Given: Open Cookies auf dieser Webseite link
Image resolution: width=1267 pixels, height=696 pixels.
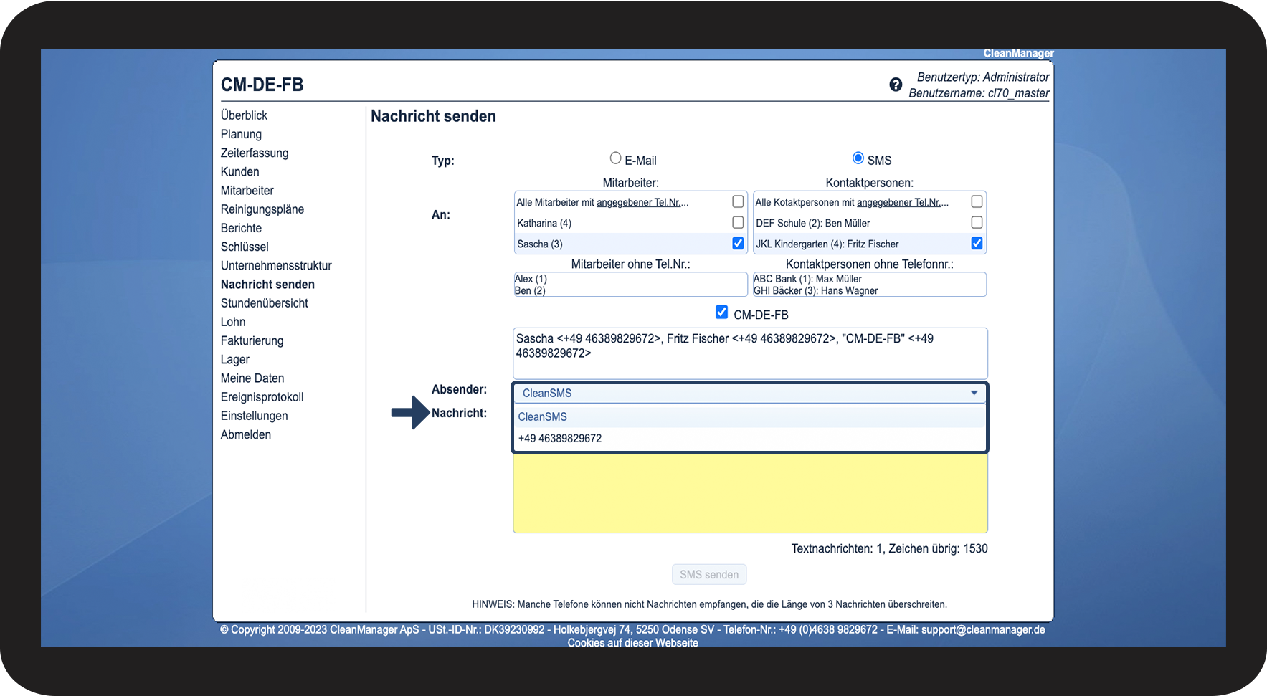Looking at the screenshot, I should [x=632, y=643].
